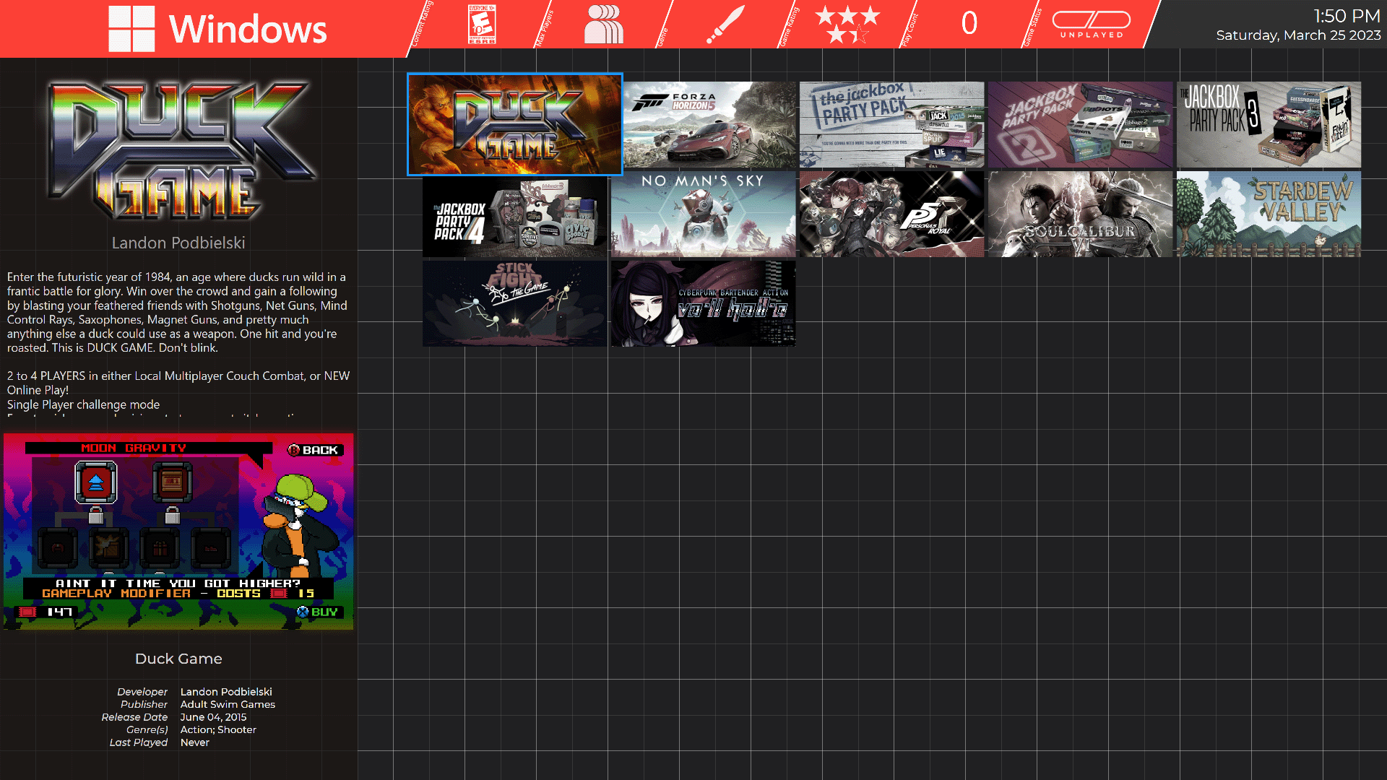Click the date Saturday, March 25 2023

pos(1298,35)
